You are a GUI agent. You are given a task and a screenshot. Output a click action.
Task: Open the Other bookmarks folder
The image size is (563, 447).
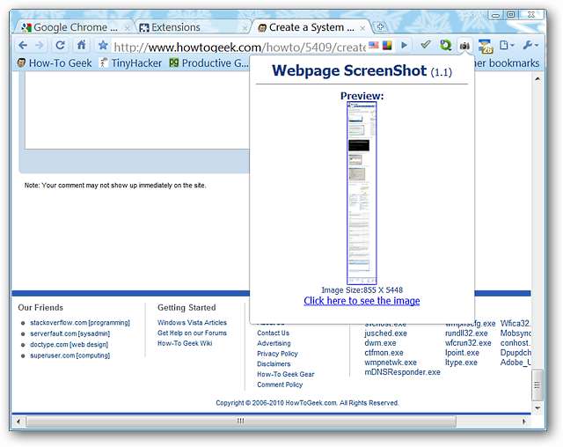coord(507,63)
